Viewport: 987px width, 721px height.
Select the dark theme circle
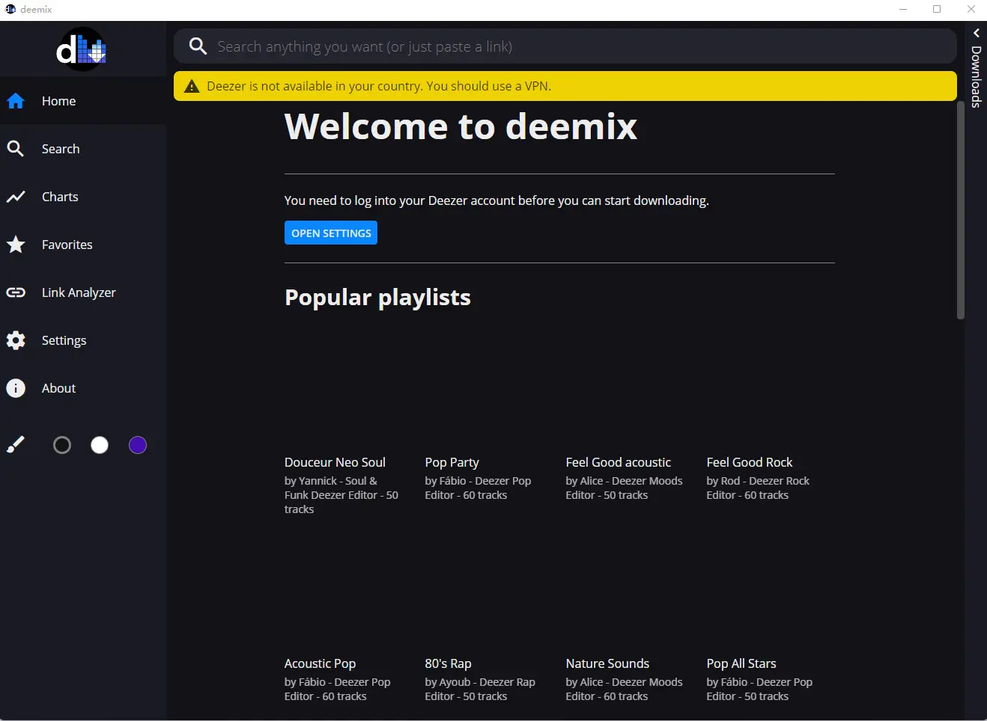coord(62,444)
